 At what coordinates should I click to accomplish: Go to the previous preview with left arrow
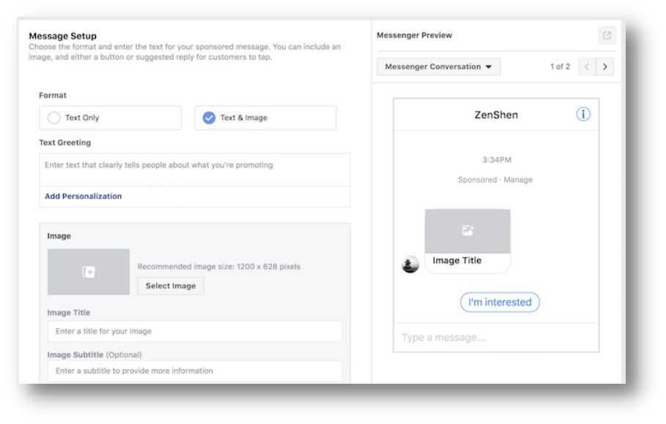coord(587,67)
